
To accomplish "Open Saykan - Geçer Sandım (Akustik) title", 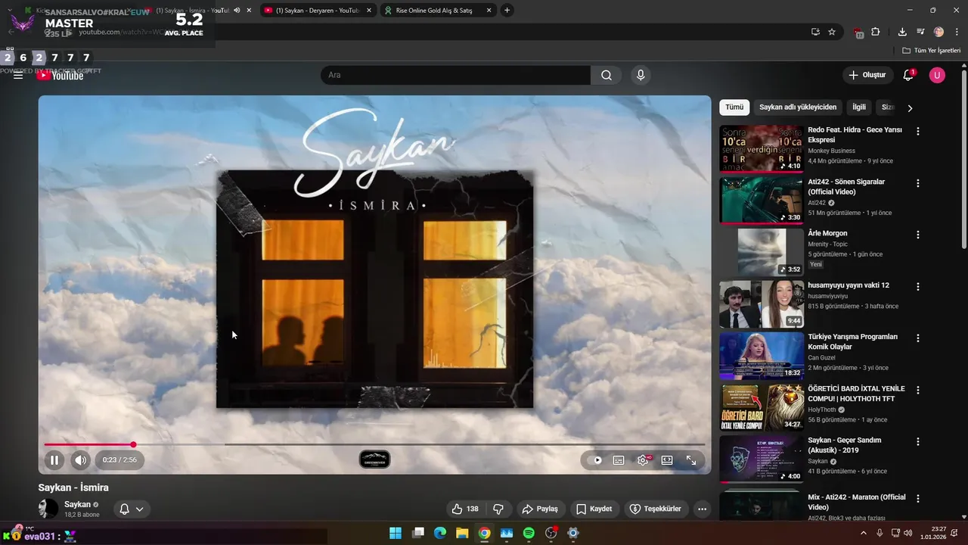I will (844, 445).
